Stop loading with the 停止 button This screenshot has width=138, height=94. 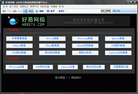point(28,11)
